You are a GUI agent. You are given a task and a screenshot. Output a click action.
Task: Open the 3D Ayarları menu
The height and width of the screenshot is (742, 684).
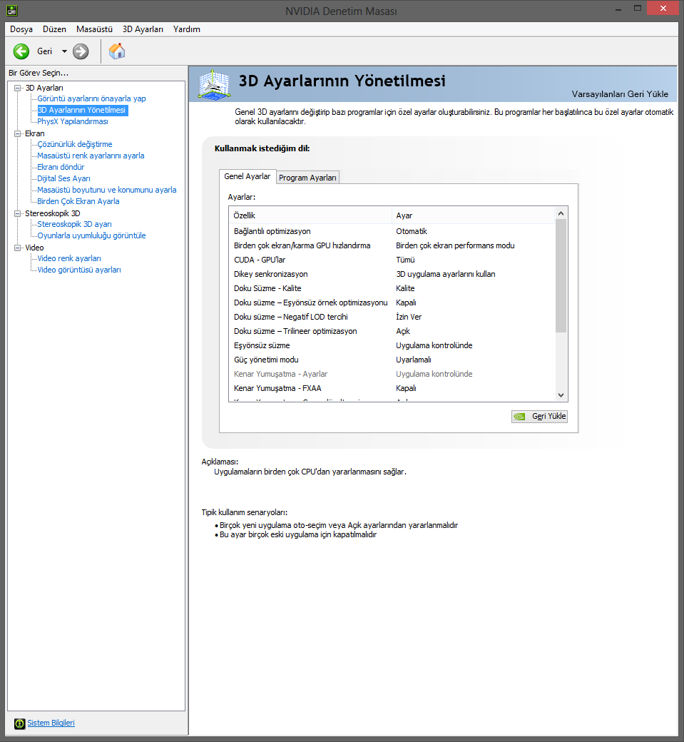(143, 29)
